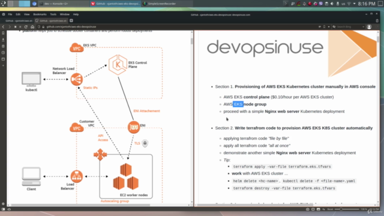The height and width of the screenshot is (216, 384).
Task: Open the Window menu
Action: click(x=64, y=14)
